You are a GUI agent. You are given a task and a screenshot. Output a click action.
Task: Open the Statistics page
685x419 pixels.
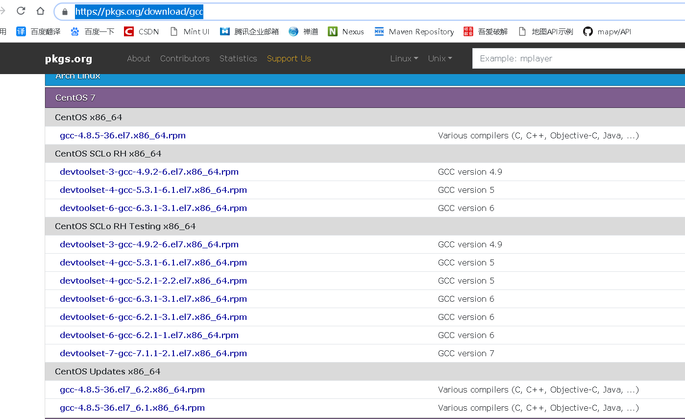pos(238,58)
